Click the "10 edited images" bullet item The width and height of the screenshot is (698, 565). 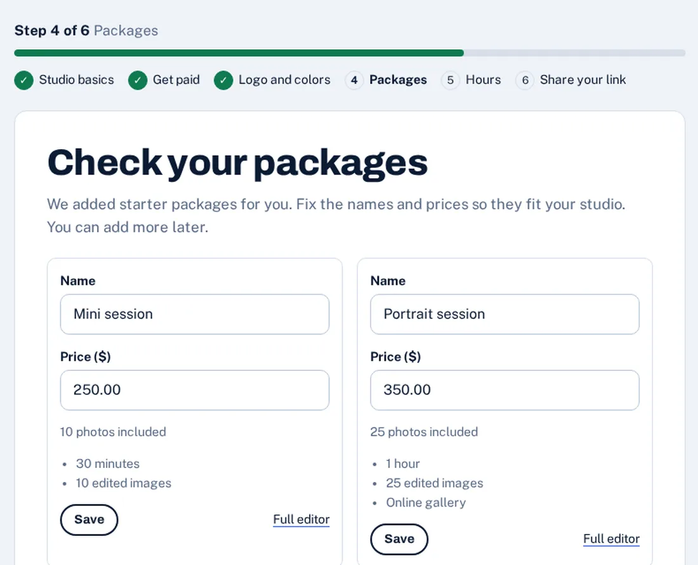(x=123, y=483)
